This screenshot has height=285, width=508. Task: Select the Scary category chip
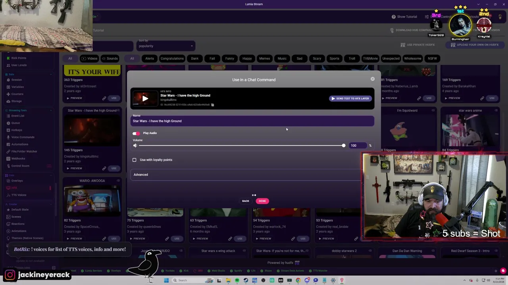(317, 59)
